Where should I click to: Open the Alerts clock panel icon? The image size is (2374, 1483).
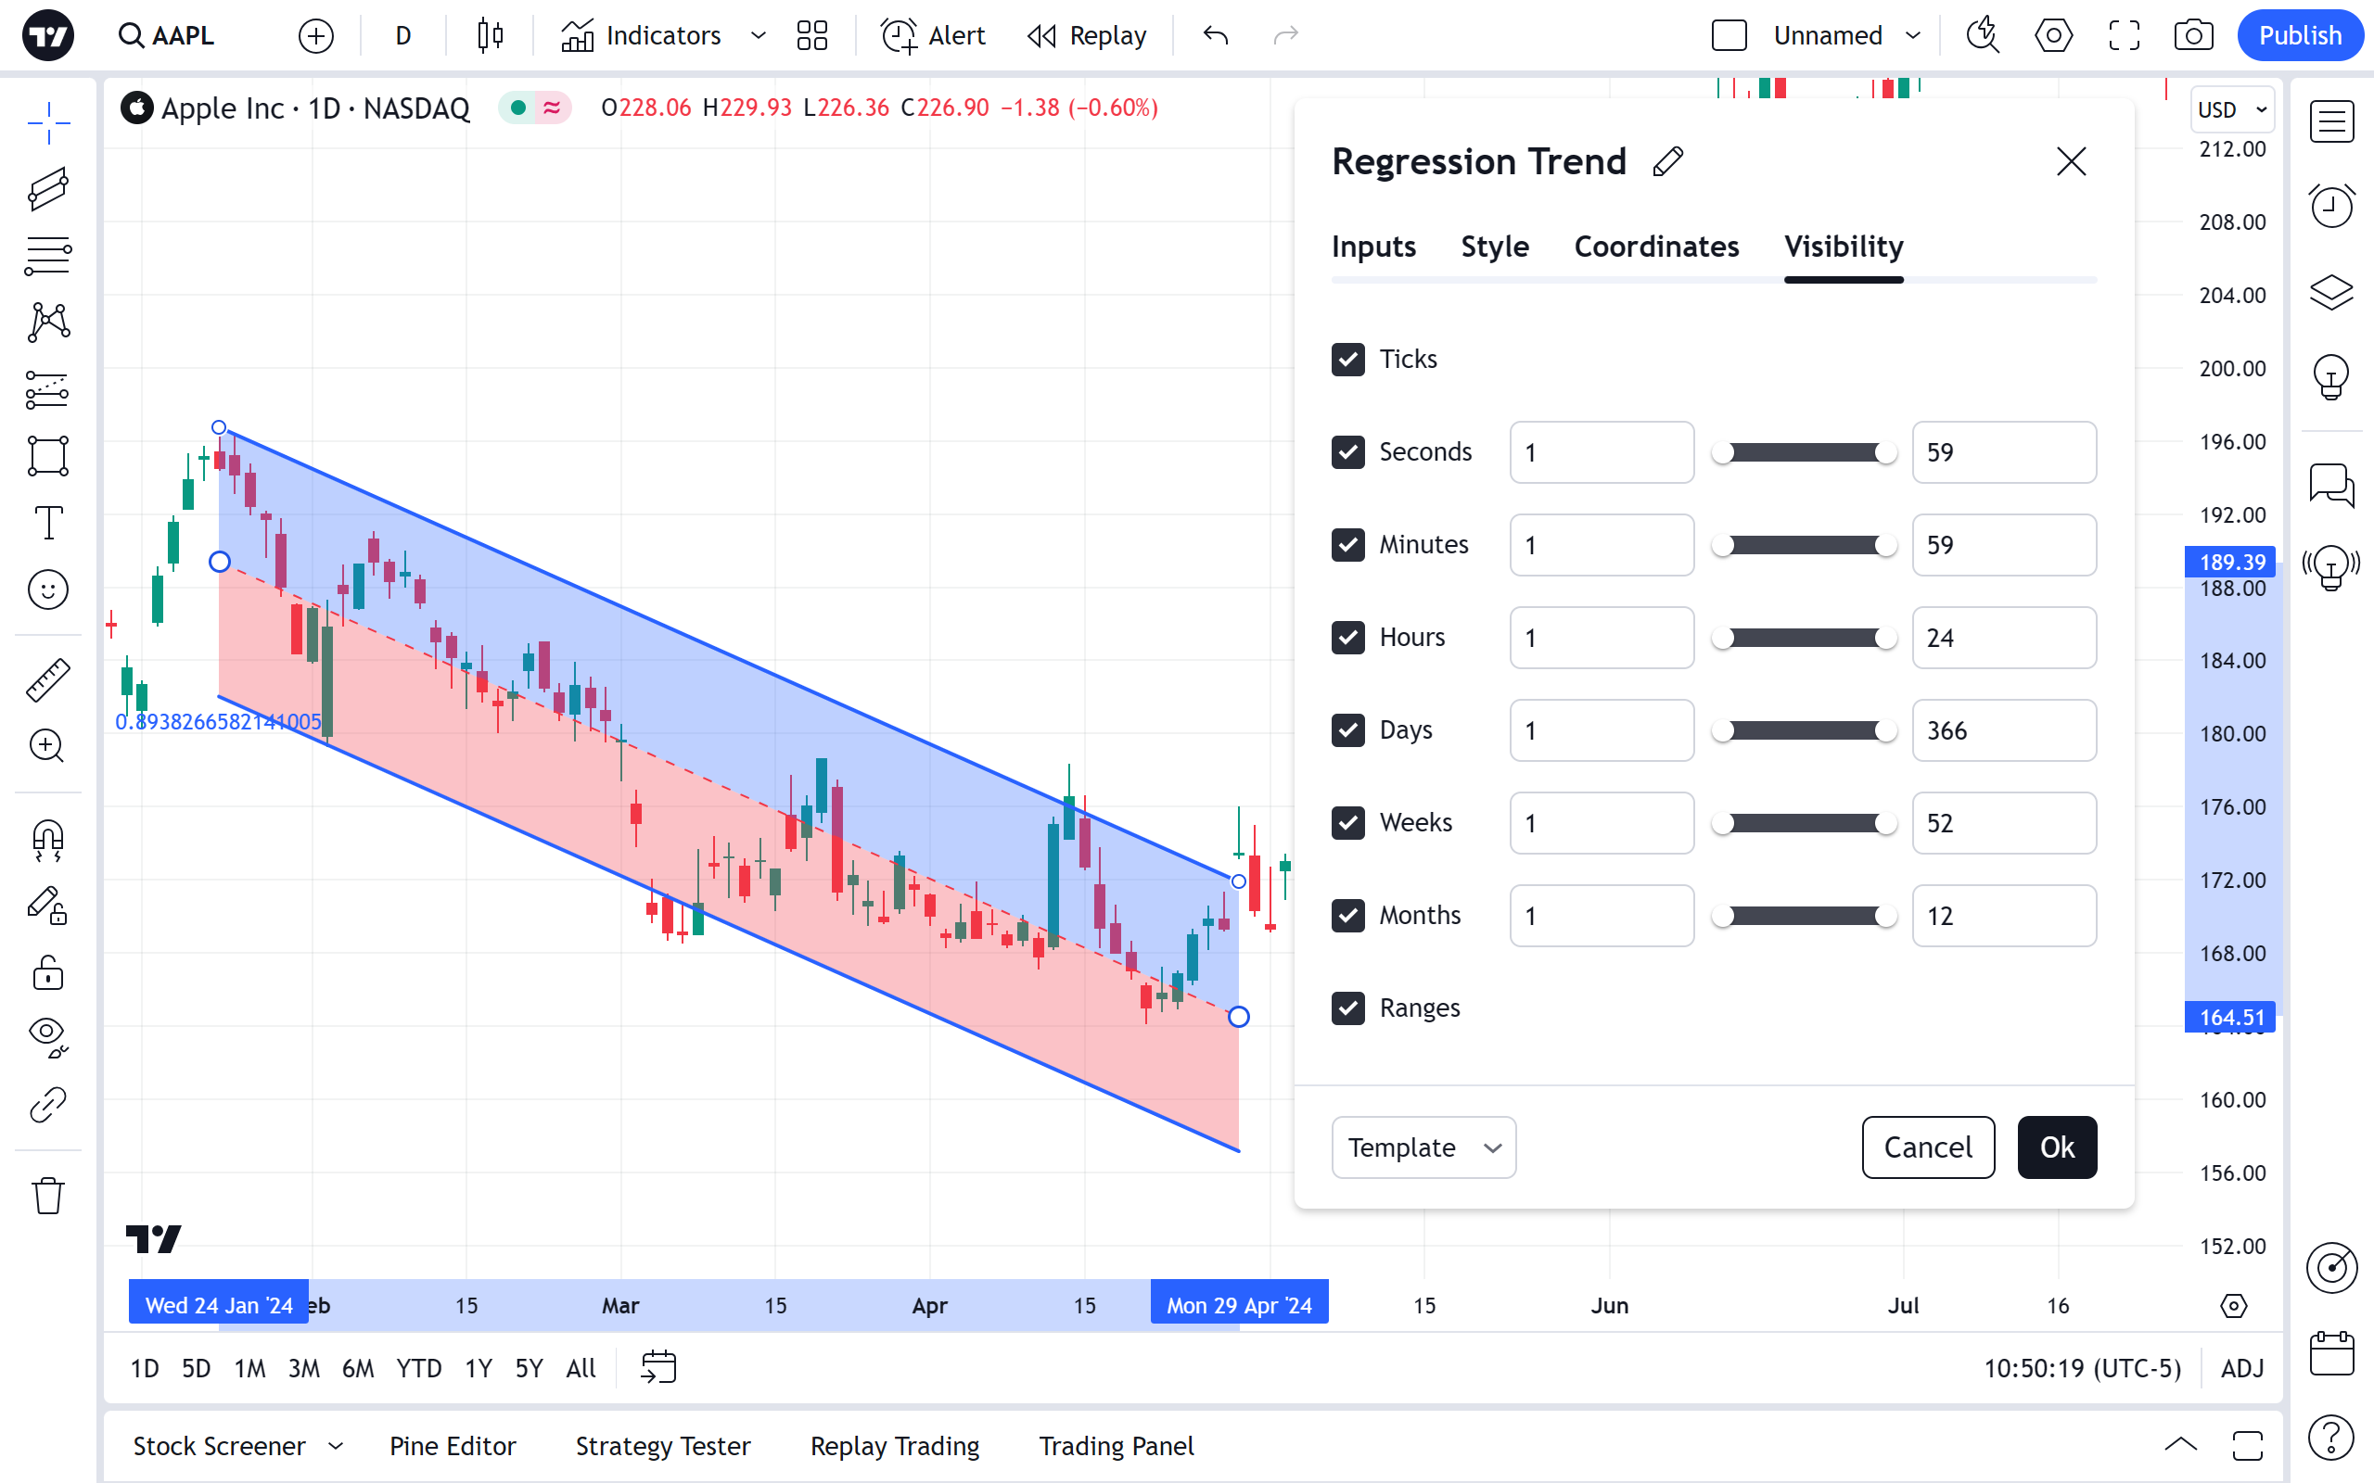2330,206
